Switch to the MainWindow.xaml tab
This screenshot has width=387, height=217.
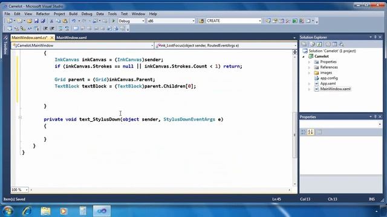coord(71,37)
